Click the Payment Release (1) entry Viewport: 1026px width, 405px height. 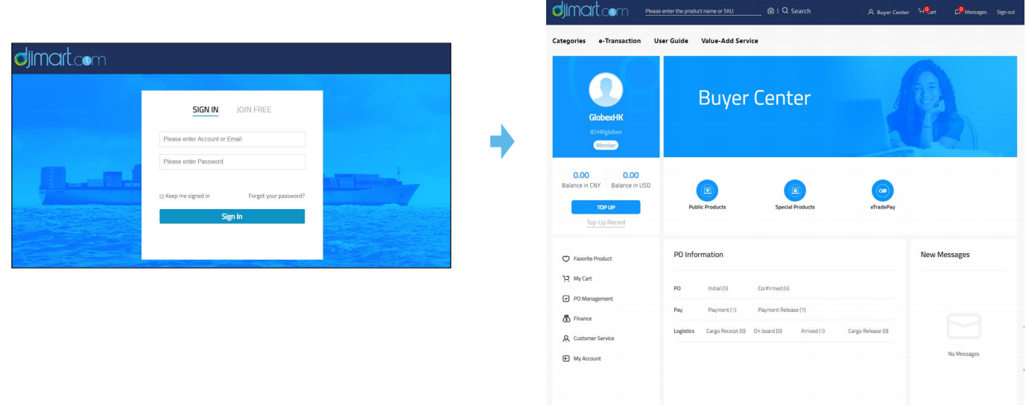pos(782,310)
